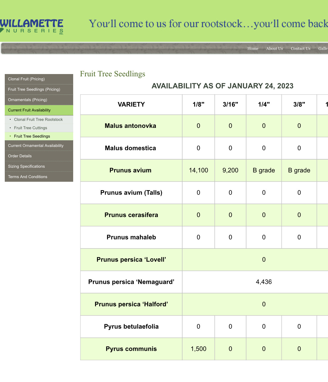Click the Pyrus betulaefolia row label
328x382 pixels.
click(x=131, y=326)
